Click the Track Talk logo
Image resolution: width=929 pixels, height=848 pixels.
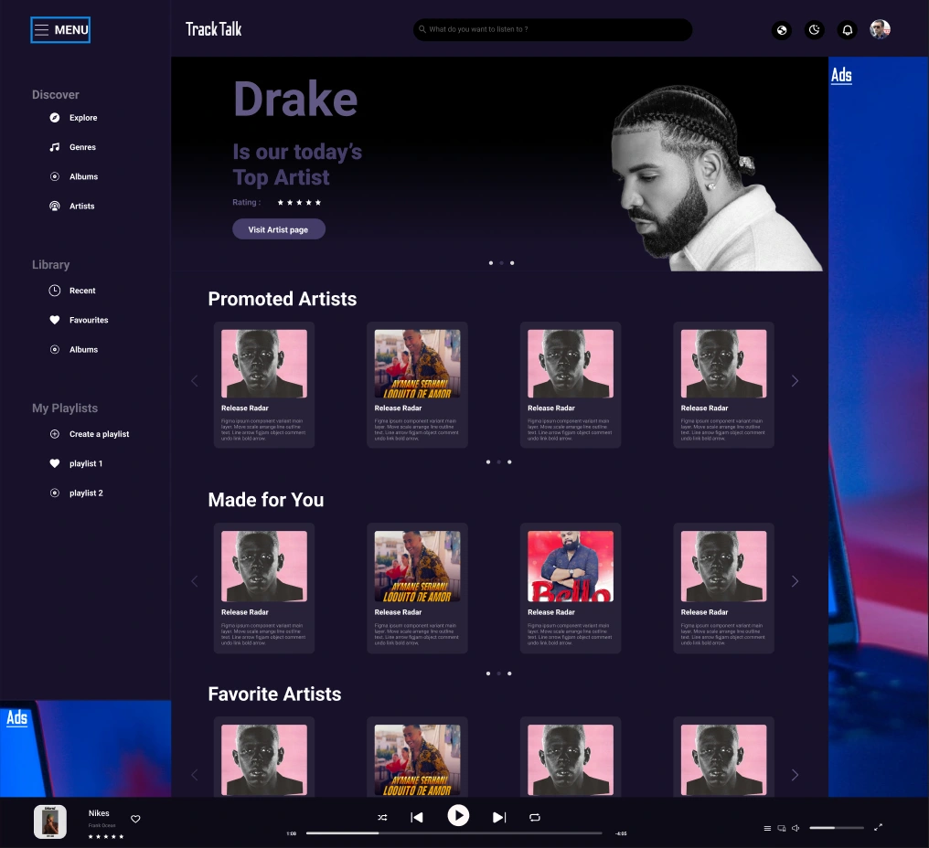(213, 29)
